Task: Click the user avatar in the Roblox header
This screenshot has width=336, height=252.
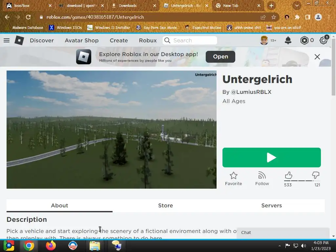Action: click(264, 40)
